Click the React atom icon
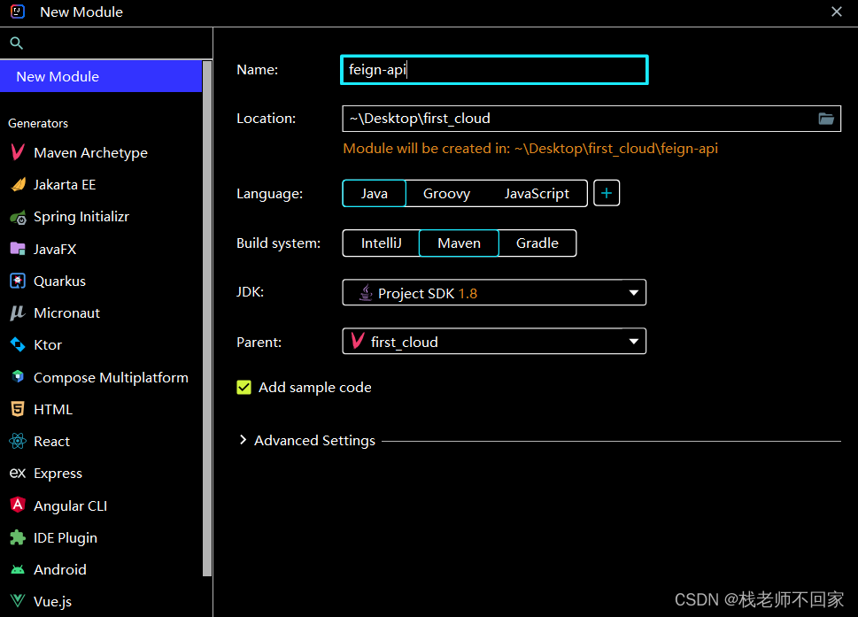Image resolution: width=858 pixels, height=617 pixels. 18,440
